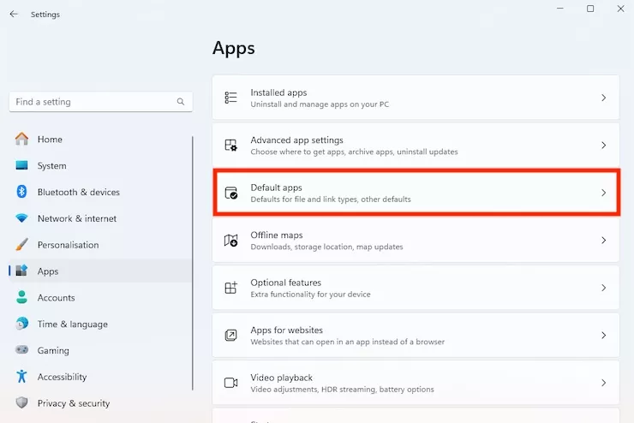Open Default apps via right chevron
This screenshot has height=423, width=634.
(603, 194)
